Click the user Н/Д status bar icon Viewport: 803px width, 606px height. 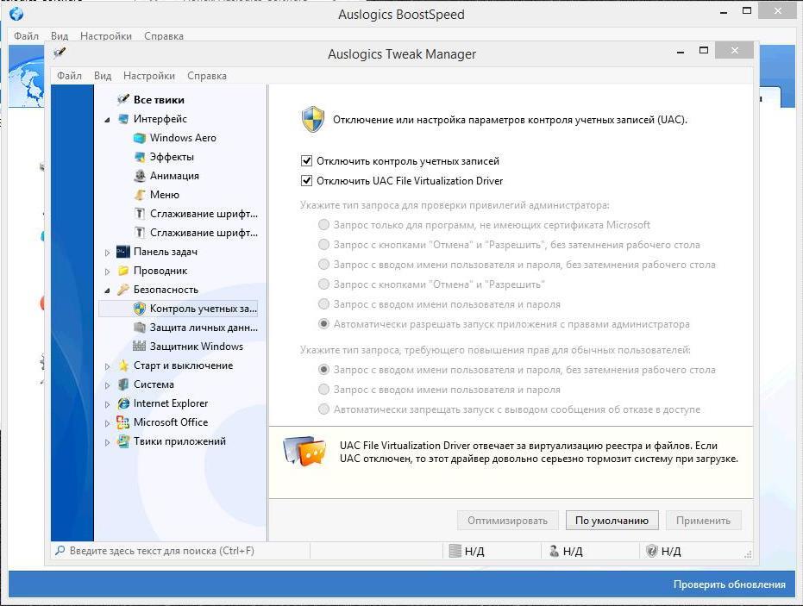[x=554, y=551]
